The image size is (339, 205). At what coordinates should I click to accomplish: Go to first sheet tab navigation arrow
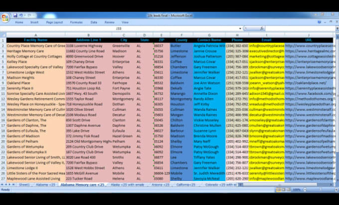(x=2, y=185)
